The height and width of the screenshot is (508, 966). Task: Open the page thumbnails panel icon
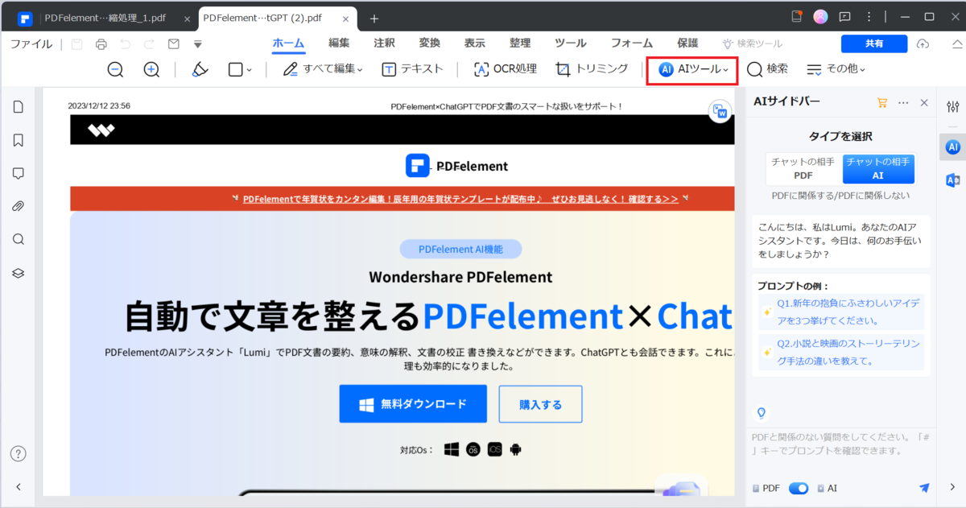pyautogui.click(x=18, y=106)
